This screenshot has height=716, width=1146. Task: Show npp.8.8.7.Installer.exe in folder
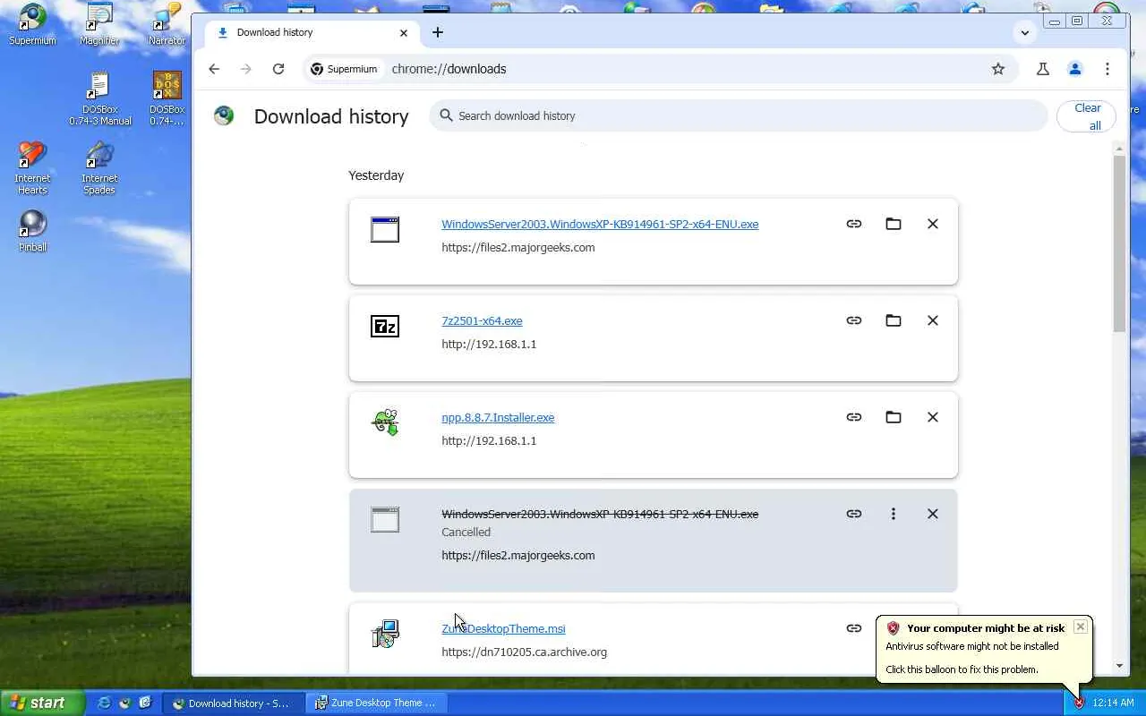click(894, 417)
